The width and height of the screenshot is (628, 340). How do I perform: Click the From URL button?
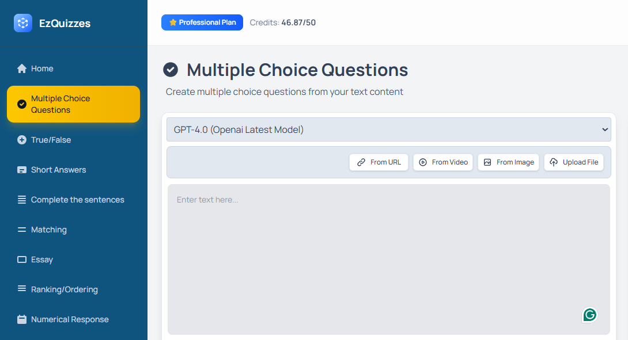pyautogui.click(x=379, y=162)
